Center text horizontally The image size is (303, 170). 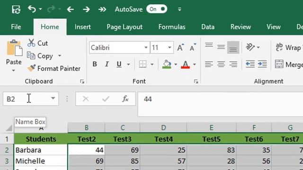221,64
